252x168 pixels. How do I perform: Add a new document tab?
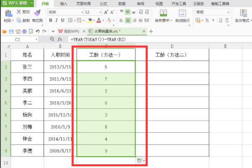151,31
